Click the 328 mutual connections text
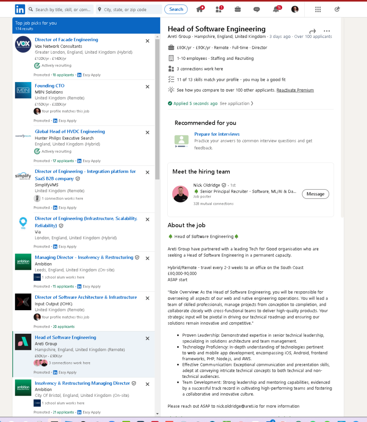The height and width of the screenshot is (422, 367). point(213,204)
